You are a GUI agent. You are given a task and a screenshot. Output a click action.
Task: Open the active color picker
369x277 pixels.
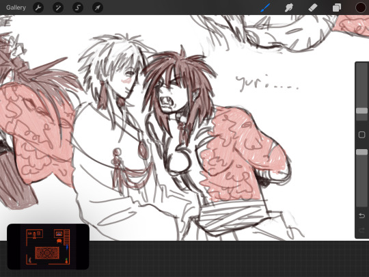(361, 8)
